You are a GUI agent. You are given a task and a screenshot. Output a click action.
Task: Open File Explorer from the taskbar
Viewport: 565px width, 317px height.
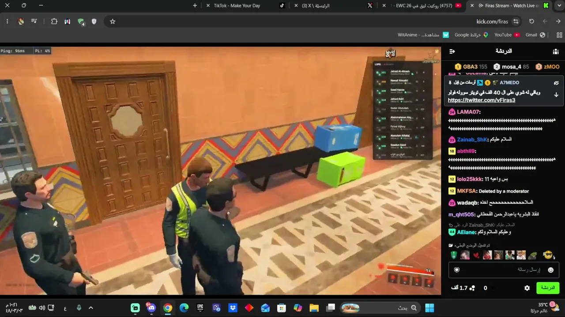[x=314, y=308]
